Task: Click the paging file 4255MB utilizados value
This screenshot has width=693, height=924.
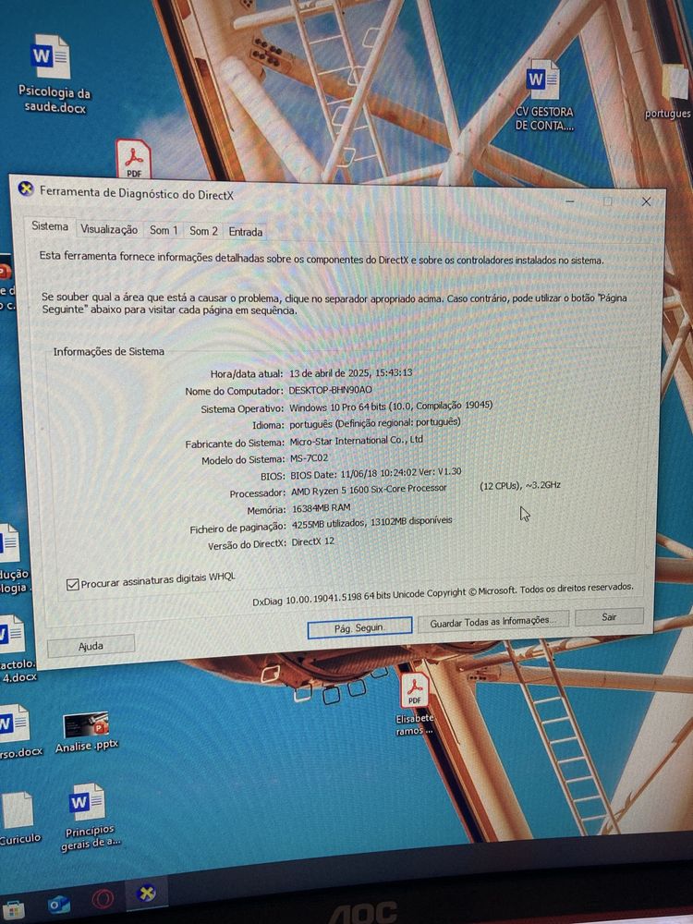Action: (x=371, y=522)
